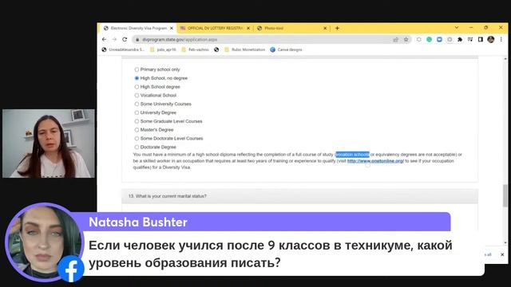Click the scrollbar up arrow
The width and height of the screenshot is (511, 287).
[x=505, y=59]
